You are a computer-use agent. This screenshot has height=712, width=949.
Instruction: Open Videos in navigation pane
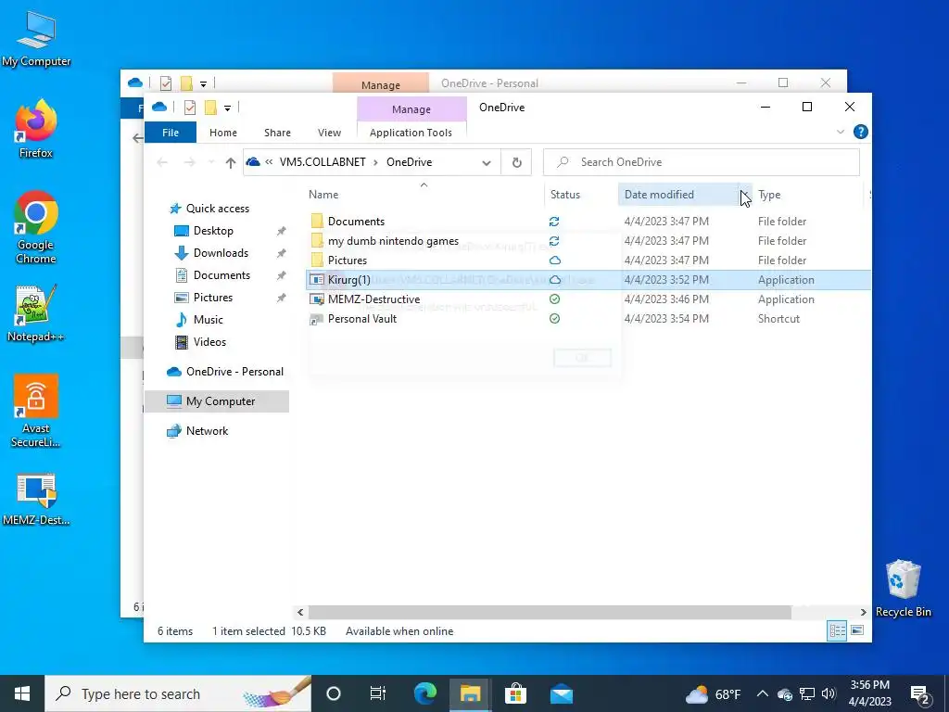pyautogui.click(x=209, y=342)
